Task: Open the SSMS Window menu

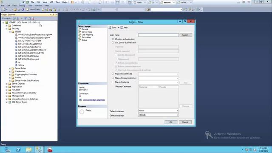Action: pos(38,6)
